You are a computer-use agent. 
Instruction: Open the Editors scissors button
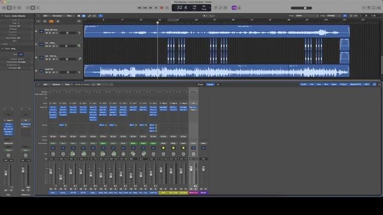38,8
